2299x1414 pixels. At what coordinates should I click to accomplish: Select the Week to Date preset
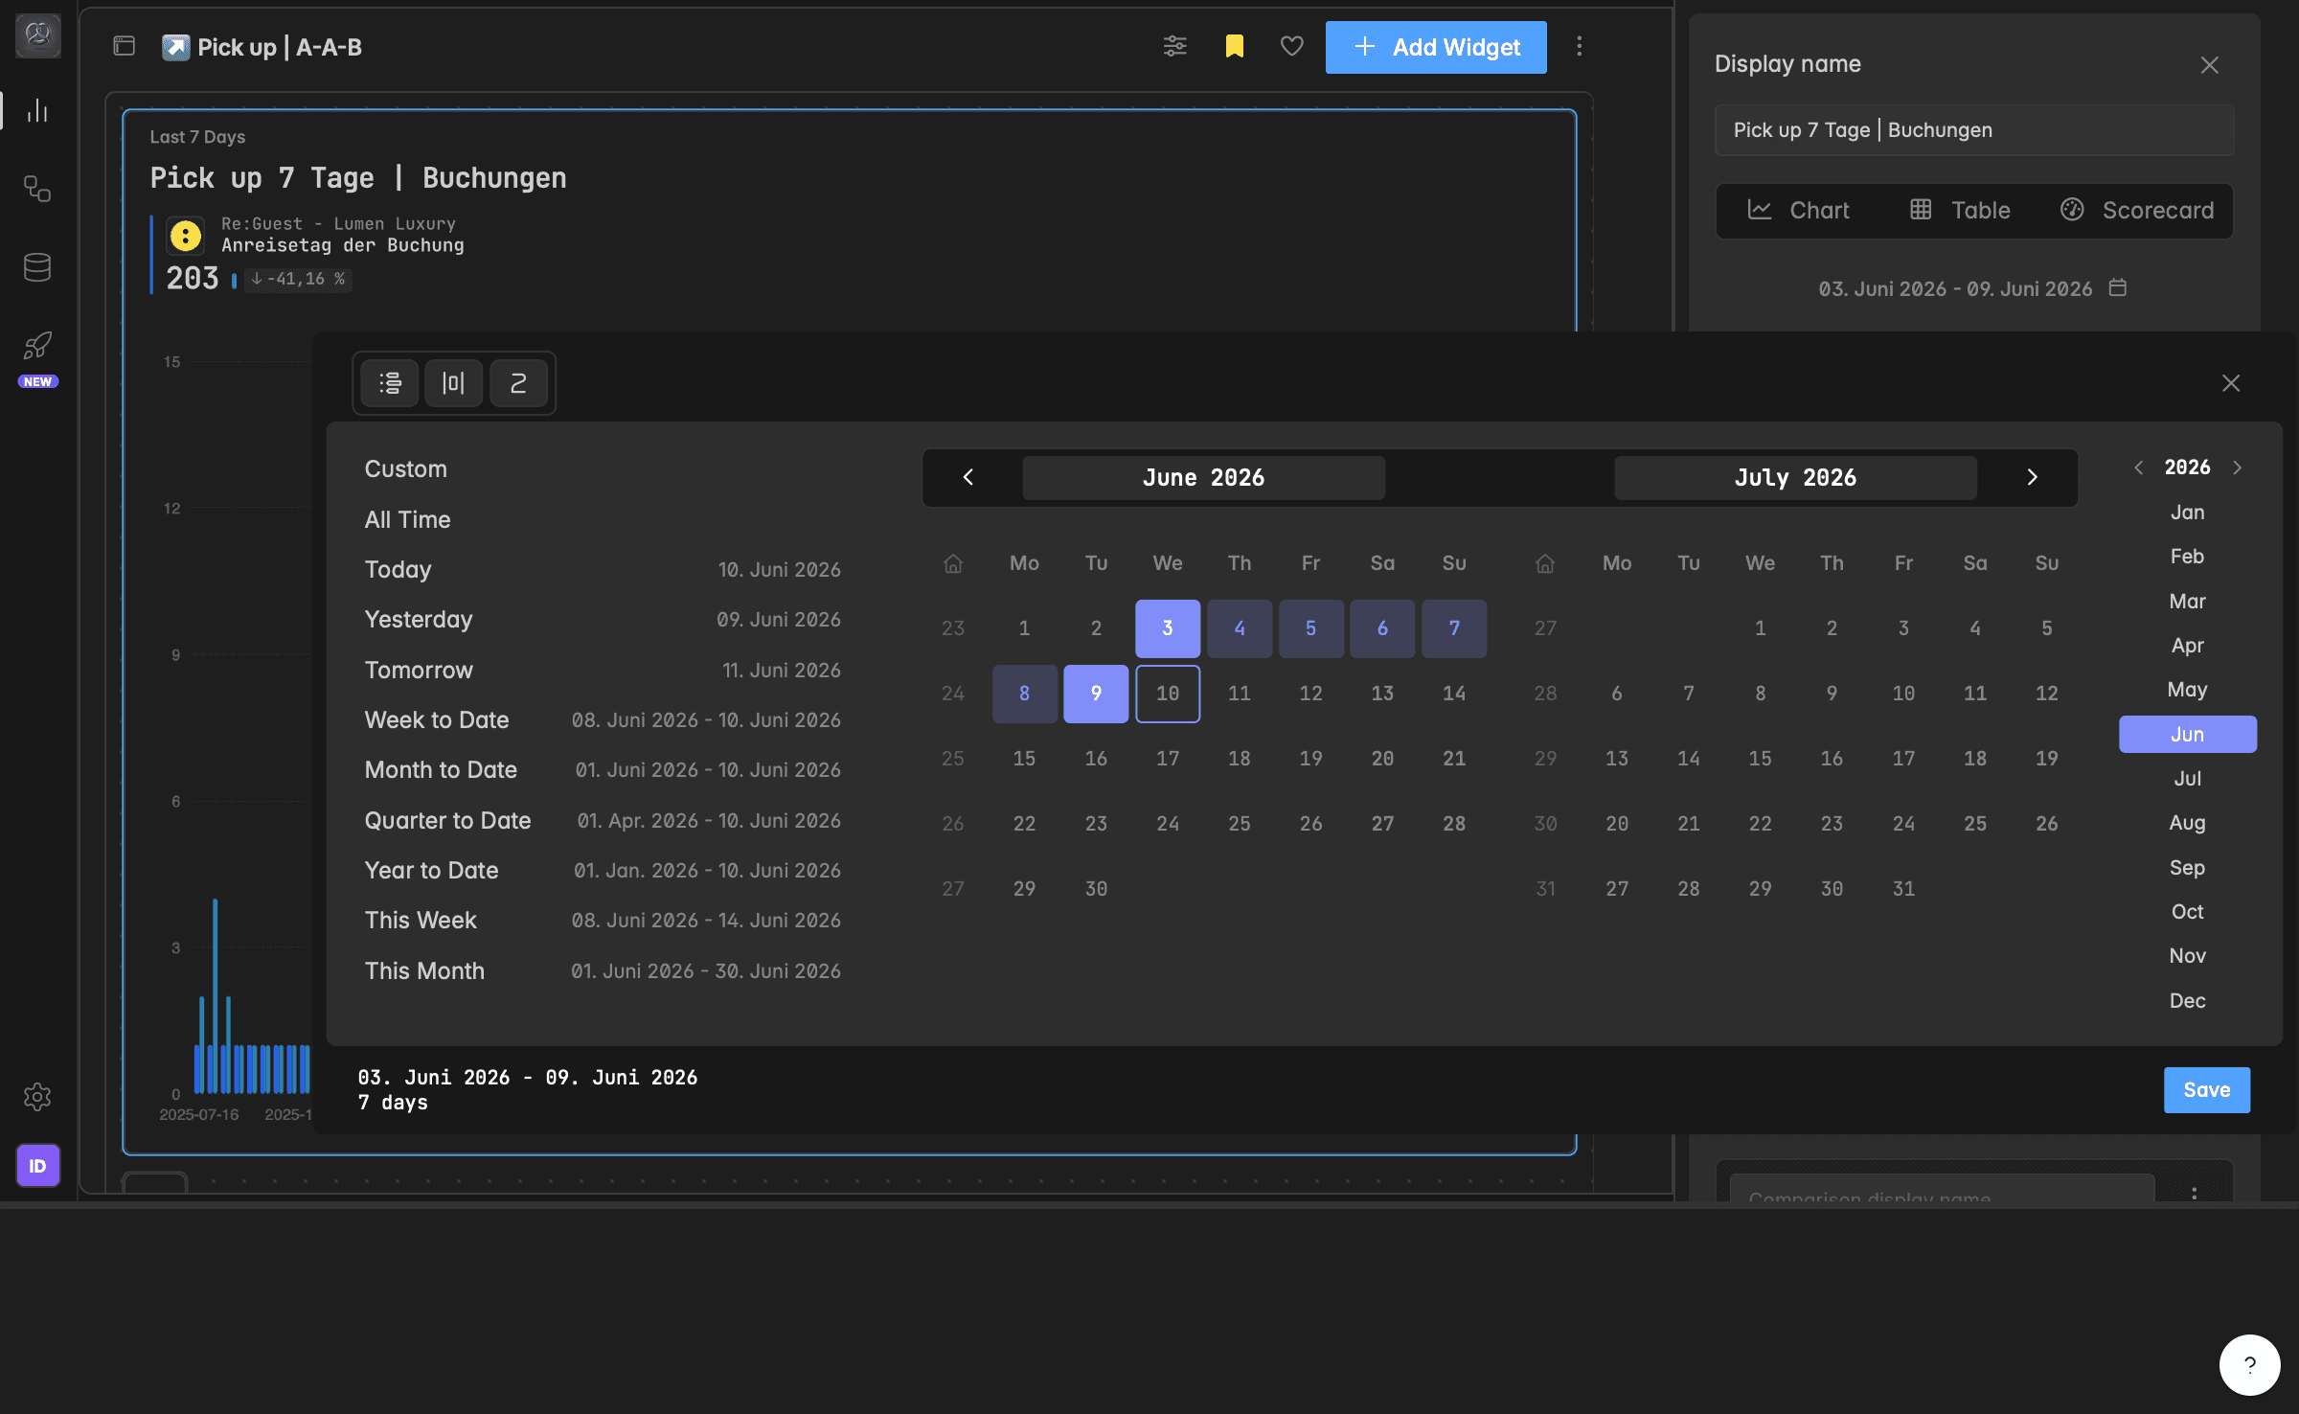[603, 720]
